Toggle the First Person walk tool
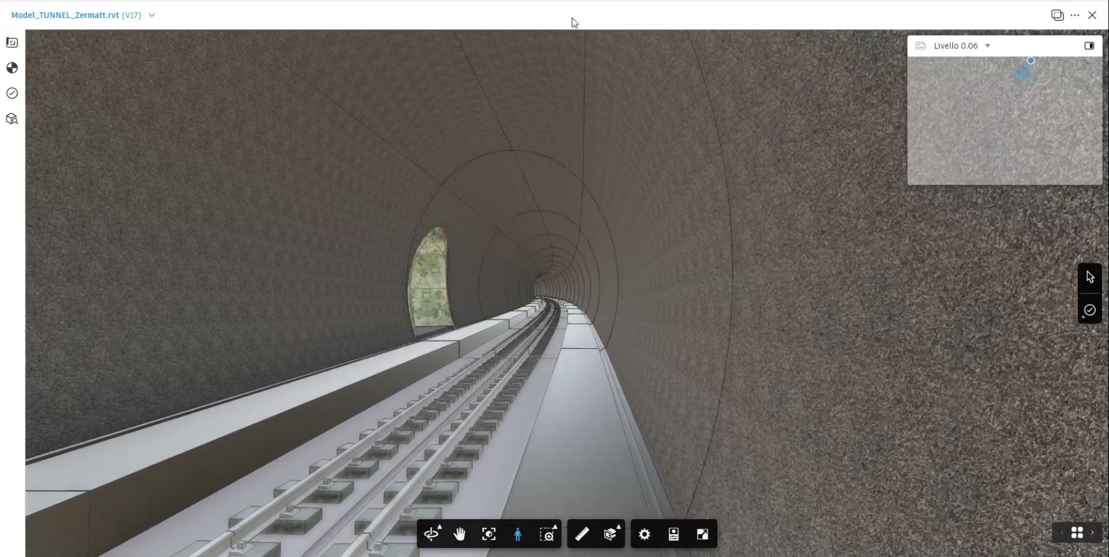The width and height of the screenshot is (1109, 557). 518,534
